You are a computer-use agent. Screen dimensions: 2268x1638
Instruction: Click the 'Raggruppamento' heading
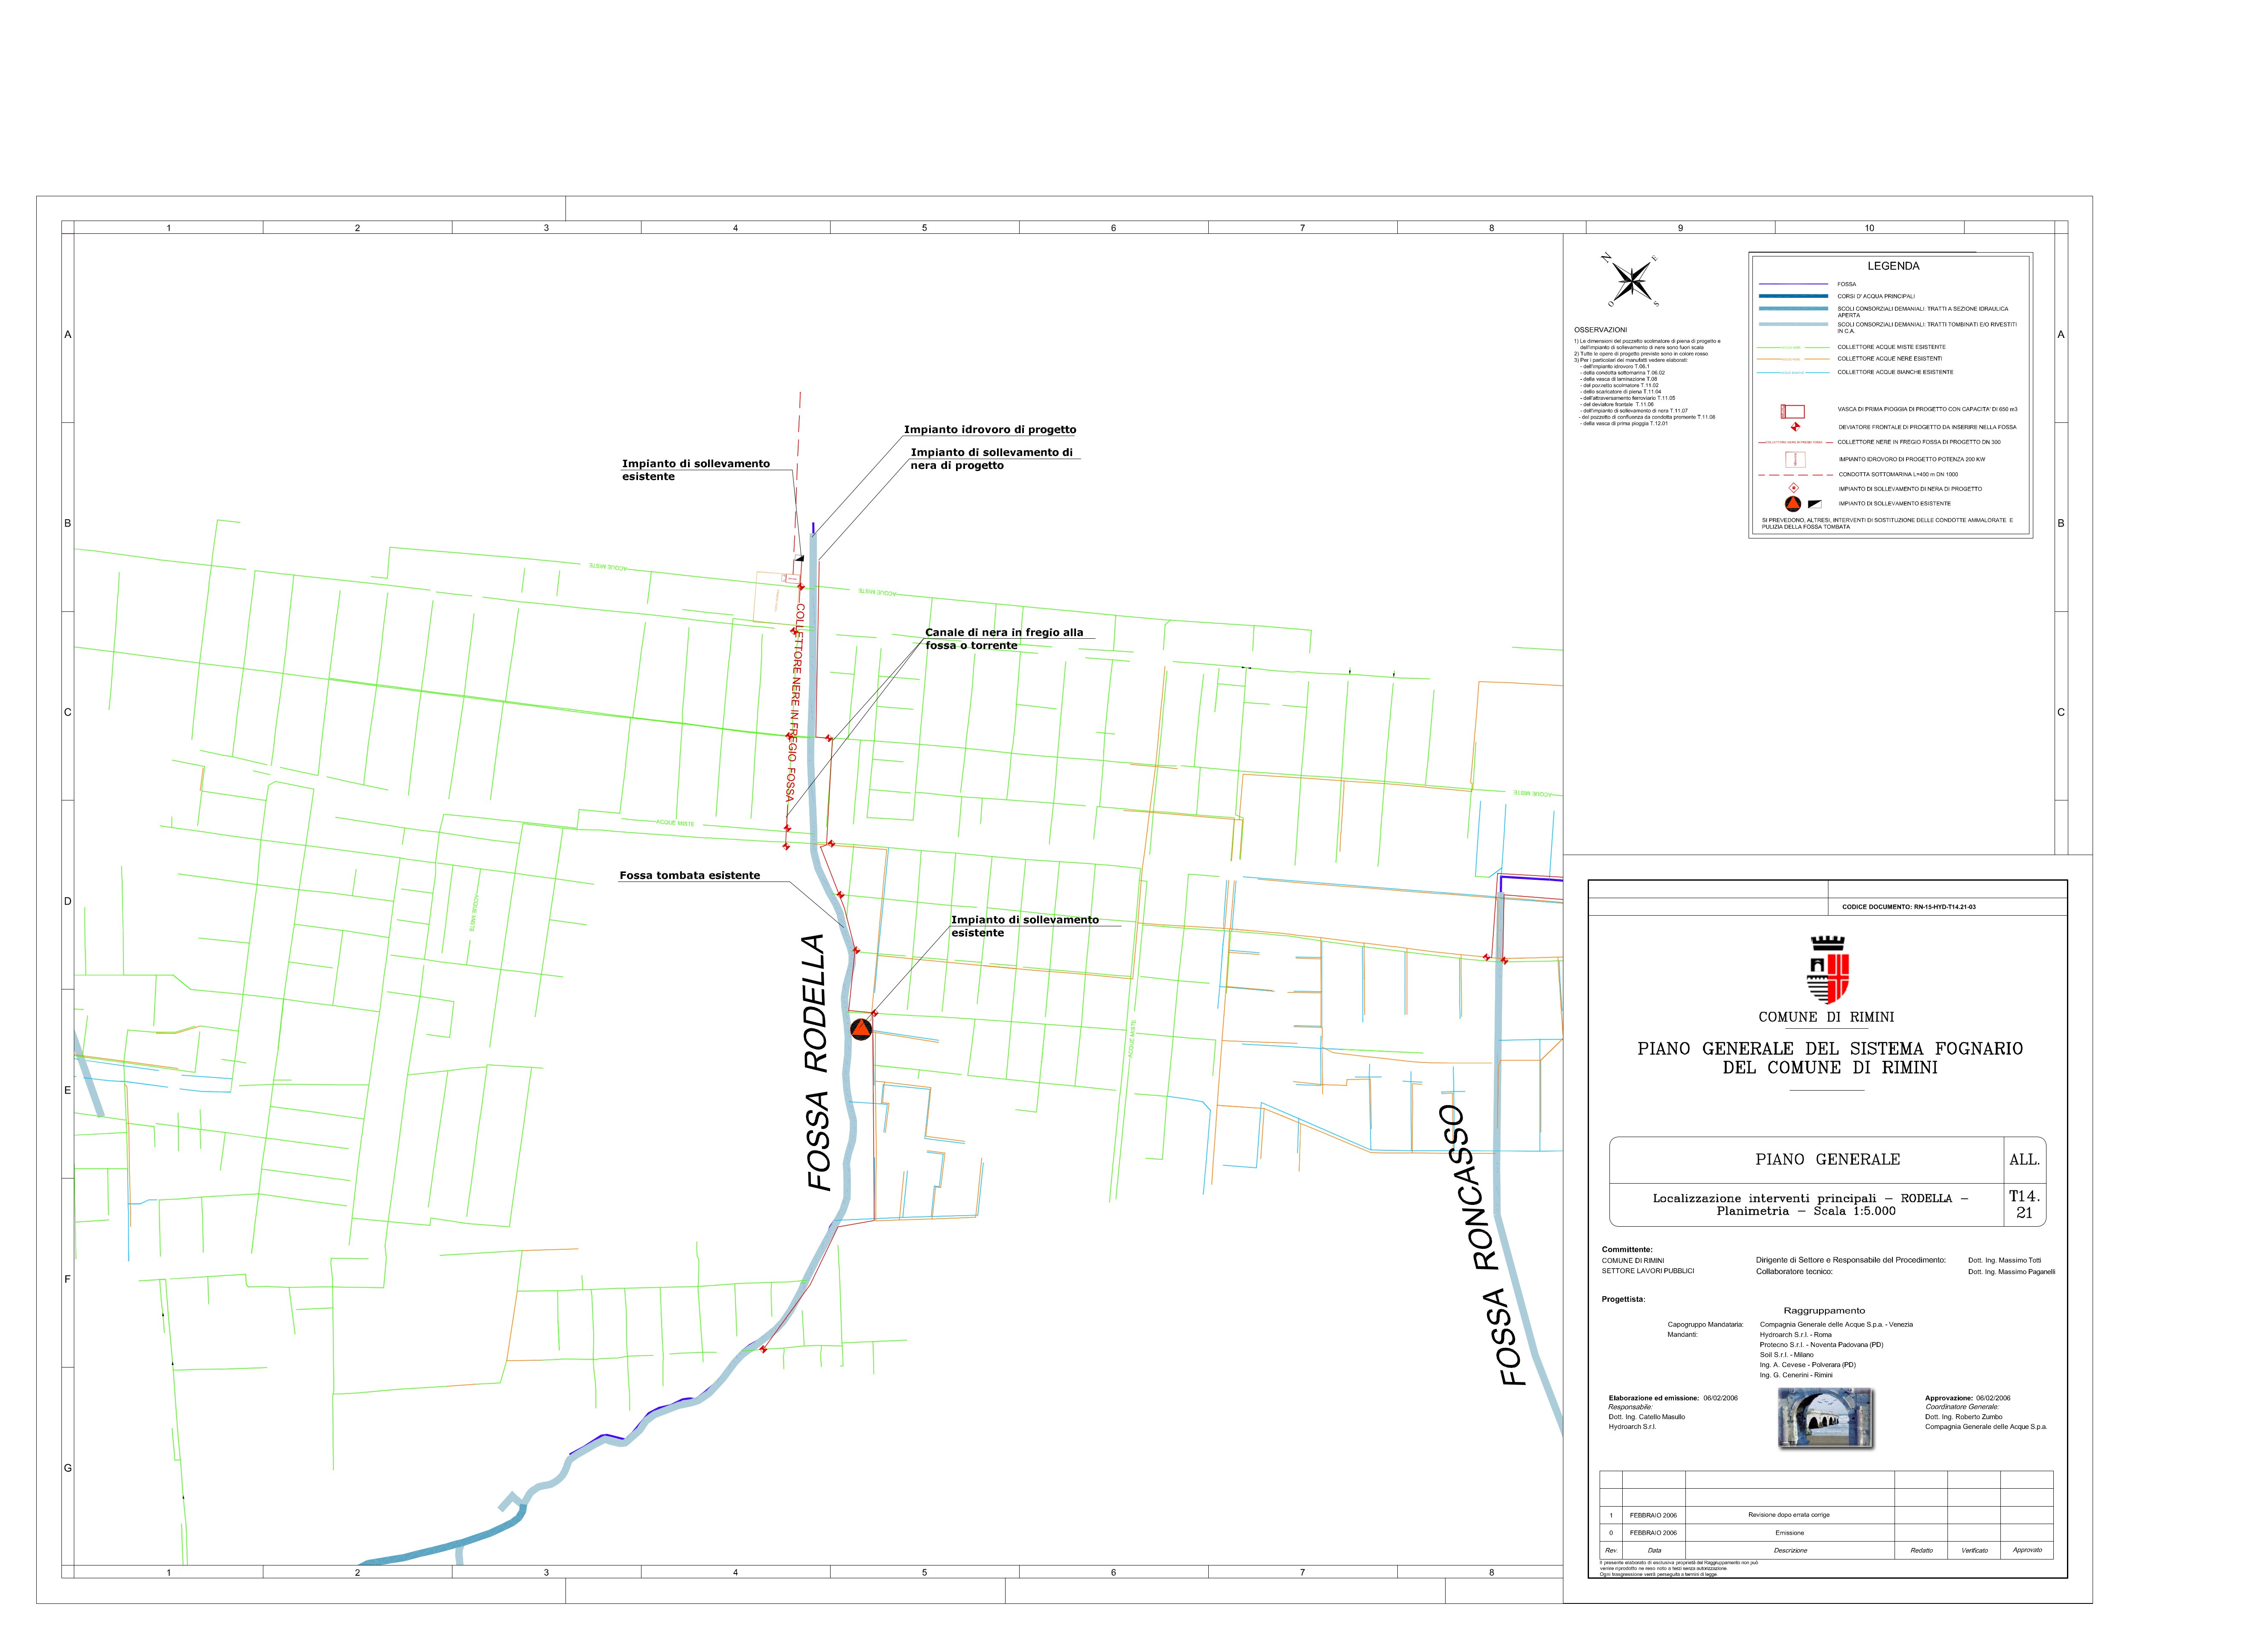(x=1824, y=1311)
